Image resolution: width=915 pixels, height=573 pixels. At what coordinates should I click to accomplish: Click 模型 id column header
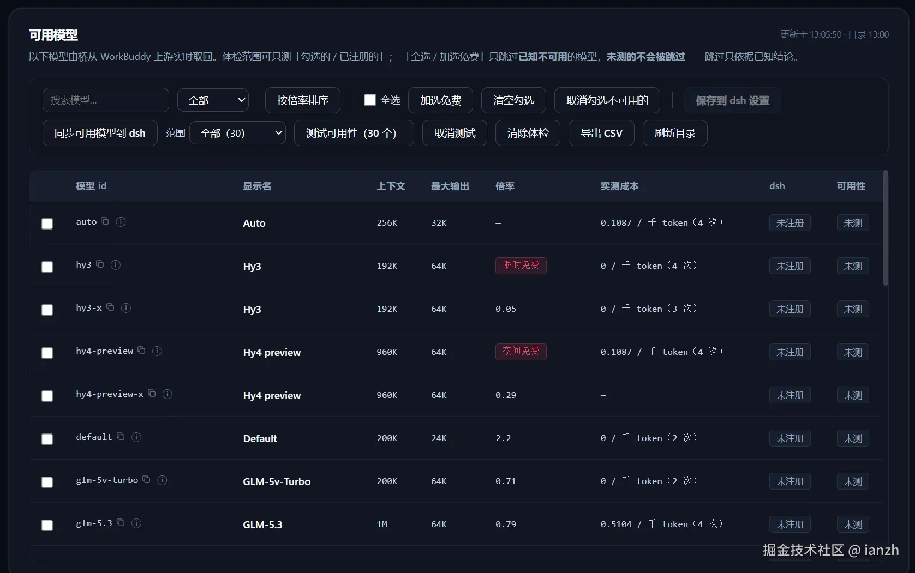91,186
